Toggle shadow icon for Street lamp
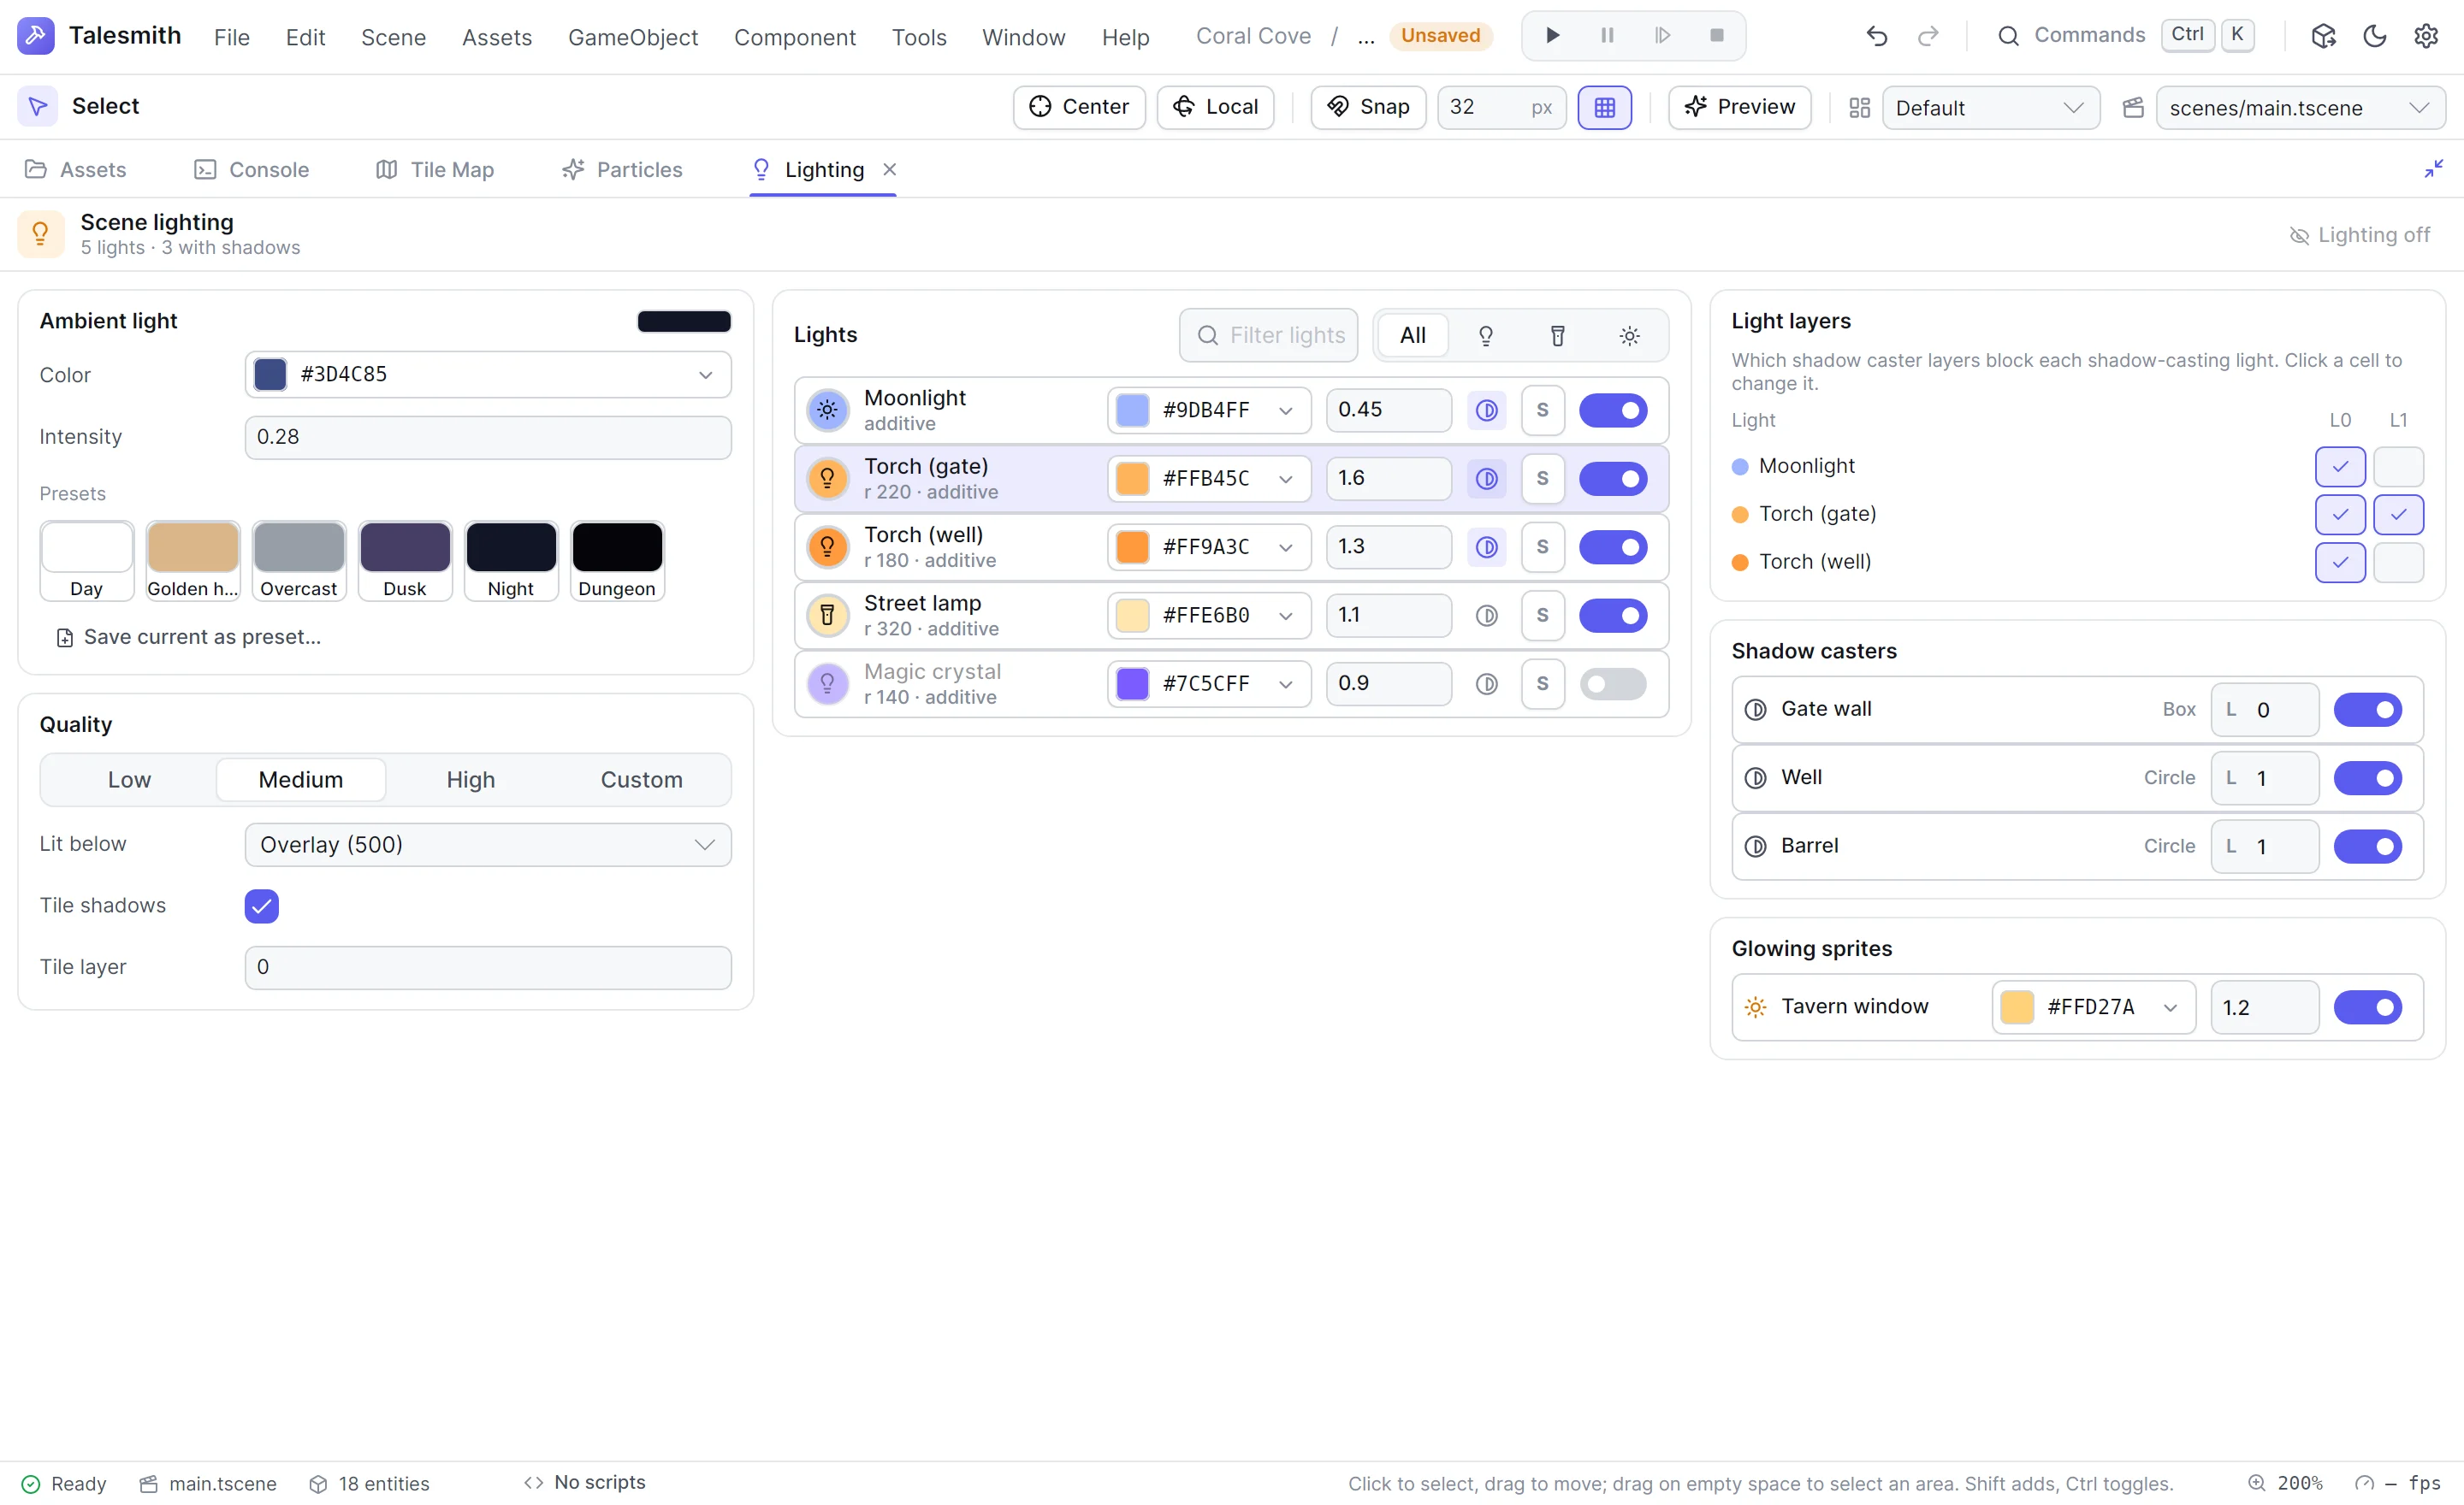This screenshot has width=2464, height=1505. [1486, 616]
